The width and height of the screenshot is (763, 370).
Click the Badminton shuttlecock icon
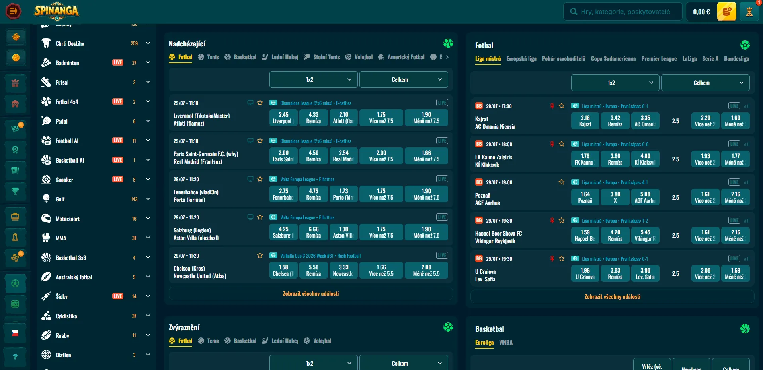tap(46, 63)
